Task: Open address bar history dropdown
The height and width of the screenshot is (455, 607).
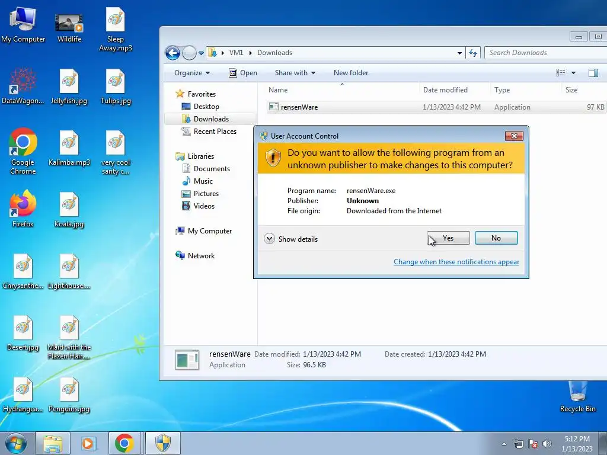Action: pyautogui.click(x=459, y=53)
